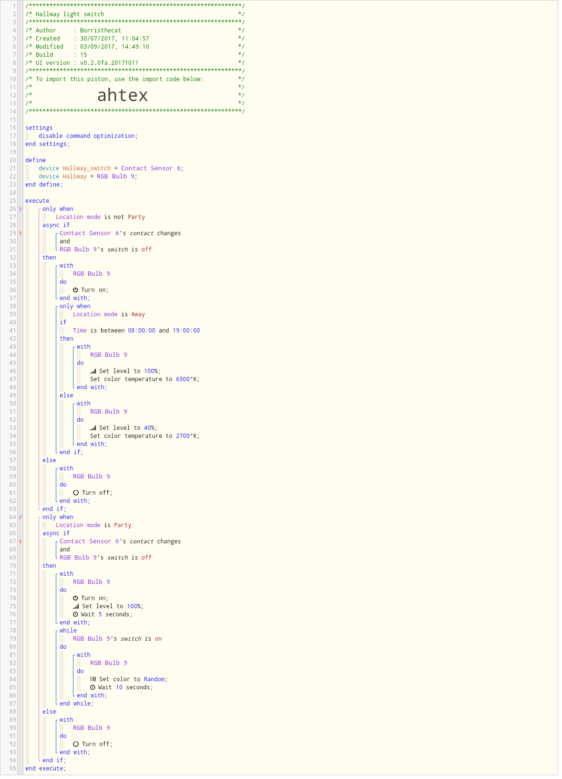Click the color bars icon before Set color to Random
The height and width of the screenshot is (779, 562).
pos(93,679)
